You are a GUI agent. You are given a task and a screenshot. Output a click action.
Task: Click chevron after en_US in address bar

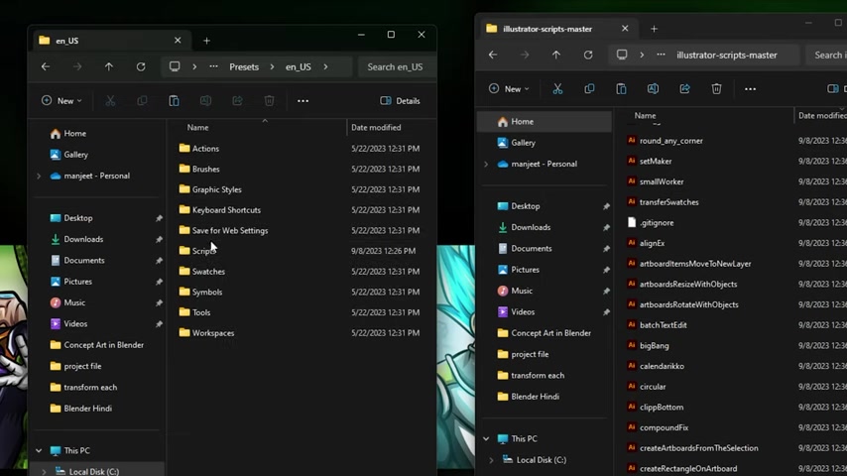point(325,67)
